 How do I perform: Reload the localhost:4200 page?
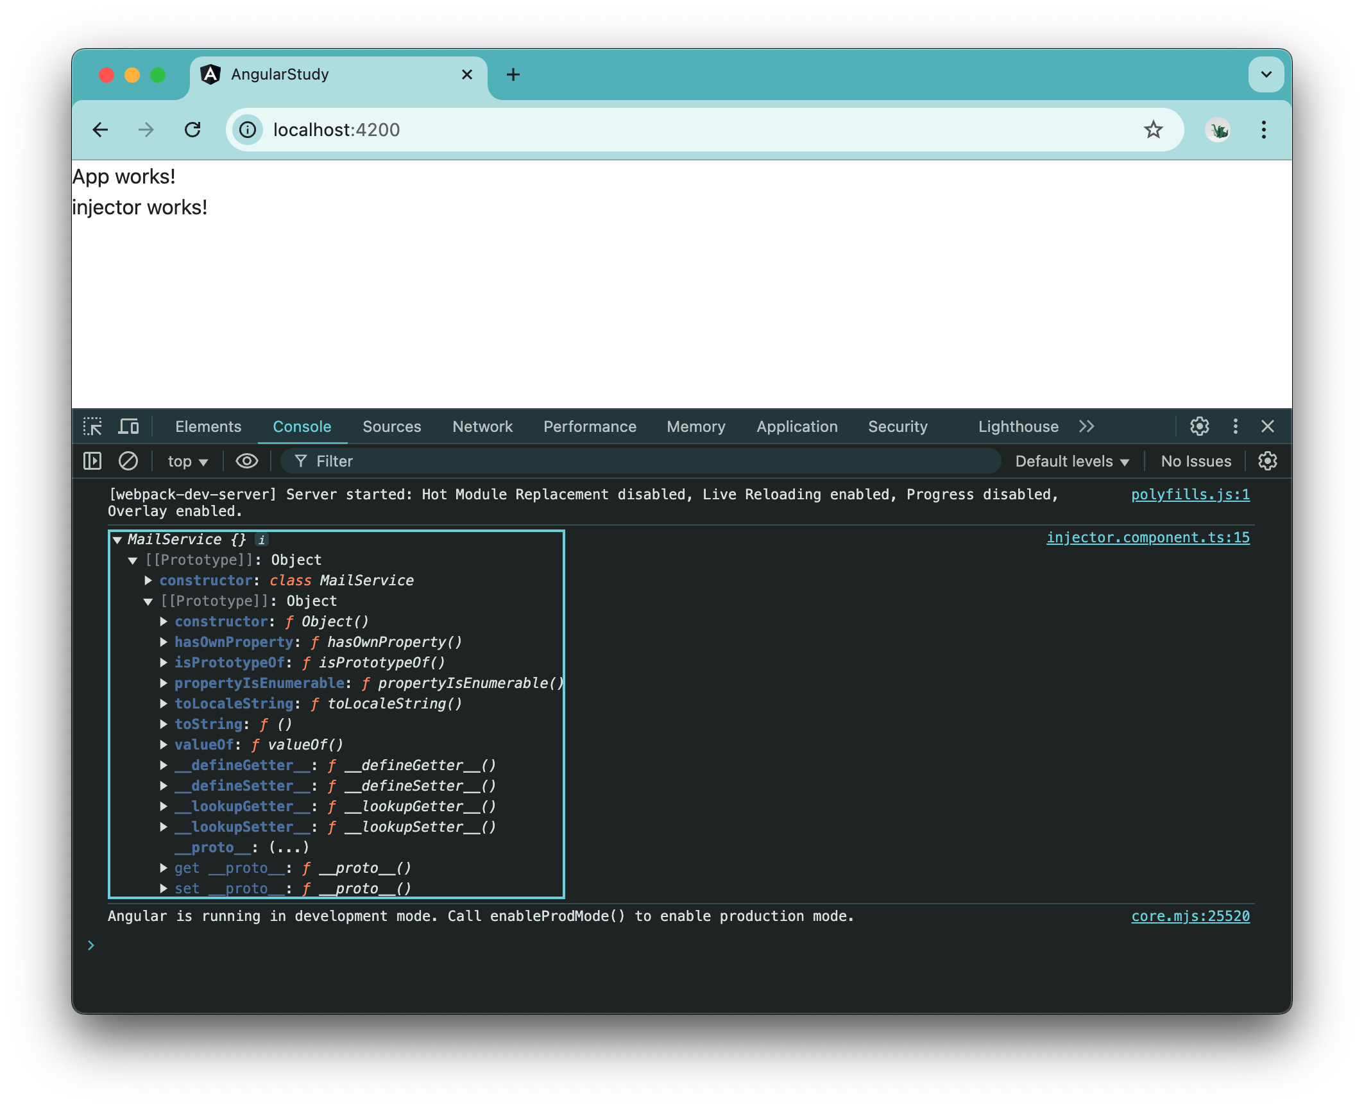pos(193,130)
